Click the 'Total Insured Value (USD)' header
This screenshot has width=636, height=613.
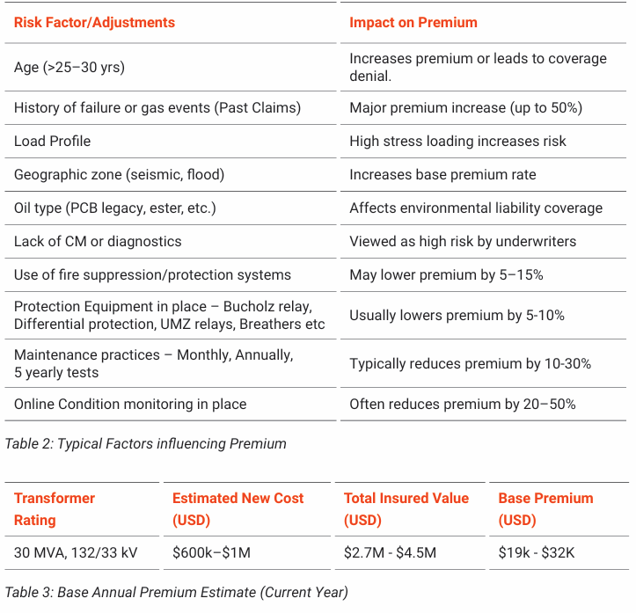pos(406,508)
